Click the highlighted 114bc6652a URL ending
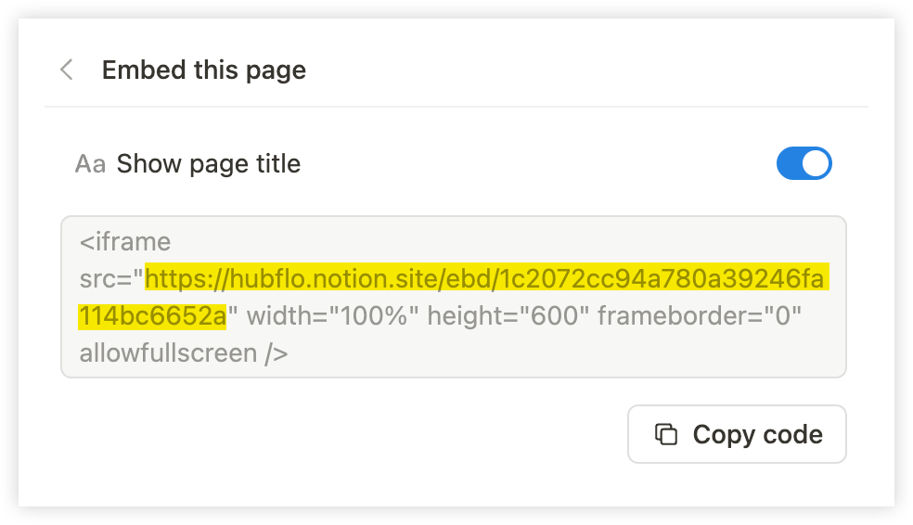 (152, 316)
